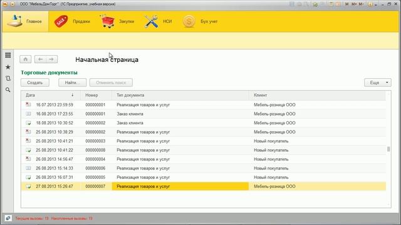The image size is (401, 225).
Task: Click highlighted Реализация товаров и услуг cell
Action: [x=180, y=186]
